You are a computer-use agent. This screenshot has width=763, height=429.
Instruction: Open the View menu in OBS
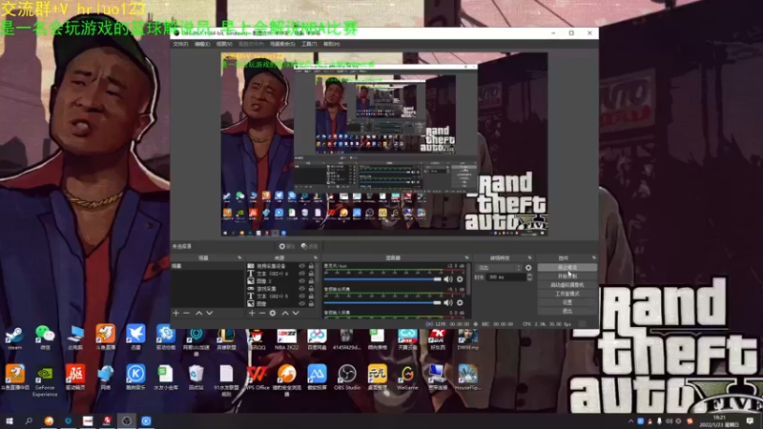tap(224, 44)
